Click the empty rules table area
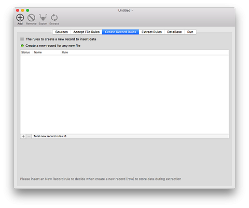This screenshot has height=208, width=249. [125, 95]
